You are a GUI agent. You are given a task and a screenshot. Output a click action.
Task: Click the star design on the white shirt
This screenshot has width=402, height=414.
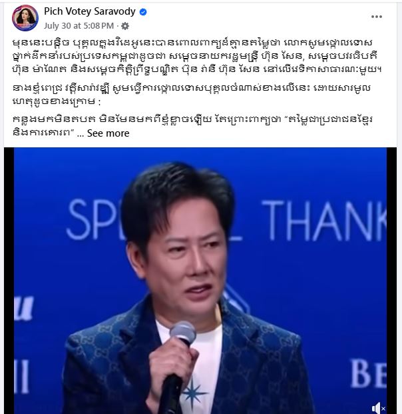[x=194, y=393]
